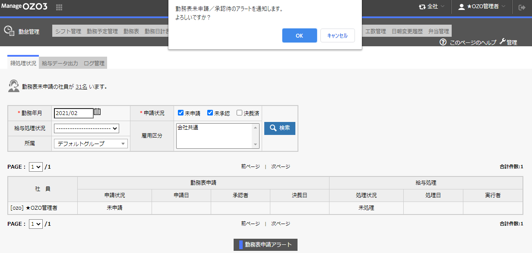Click the 勤怠管理 clock icon
The height and width of the screenshot is (253, 532).
[9, 31]
